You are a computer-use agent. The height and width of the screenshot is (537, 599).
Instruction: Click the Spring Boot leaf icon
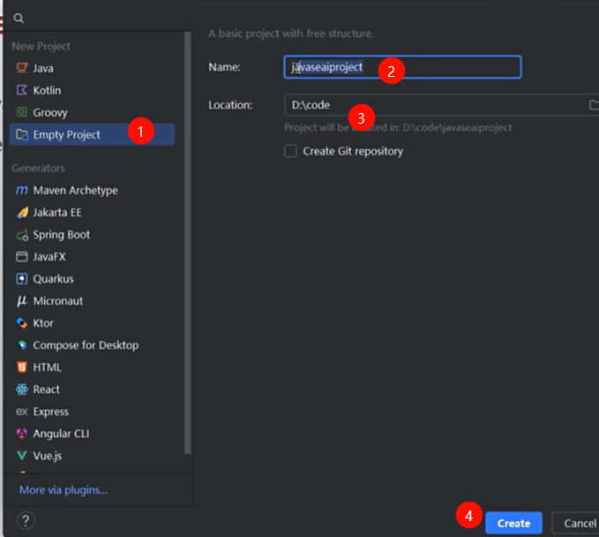click(22, 235)
